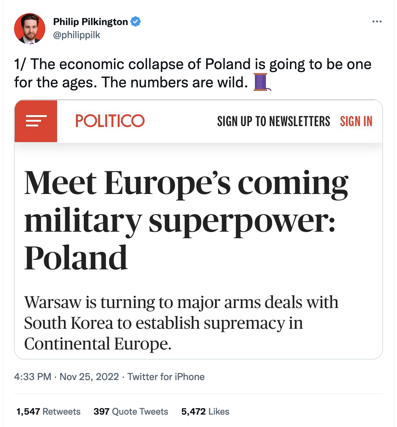This screenshot has width=397, height=427.
Task: Open the 4:33 PM timestamp link
Action: coord(33,377)
